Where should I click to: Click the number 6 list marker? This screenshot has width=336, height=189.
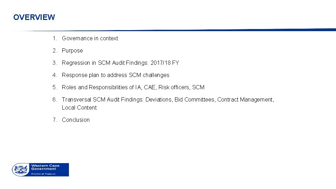[x=55, y=100]
